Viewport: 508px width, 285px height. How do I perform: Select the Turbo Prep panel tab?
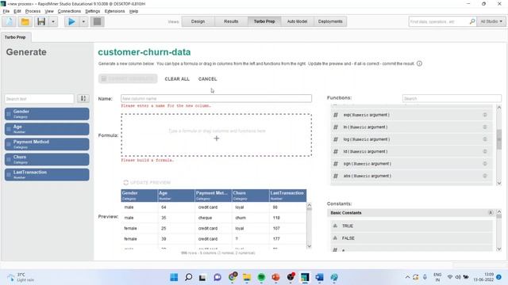click(x=15, y=37)
